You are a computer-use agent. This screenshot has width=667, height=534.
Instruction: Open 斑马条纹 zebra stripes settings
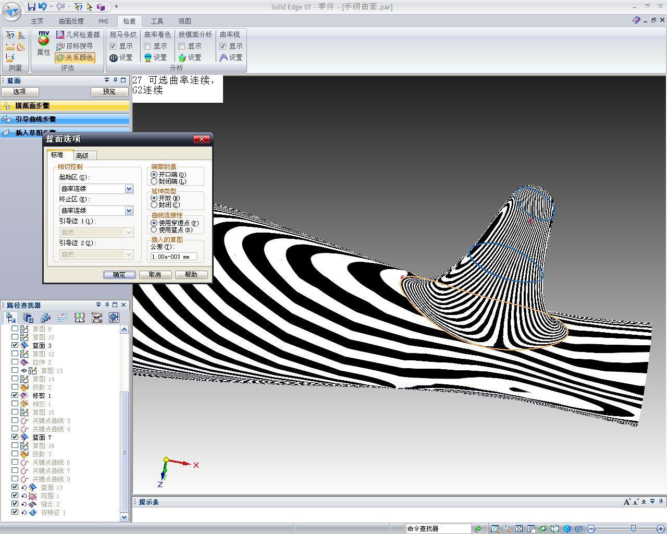pyautogui.click(x=121, y=57)
